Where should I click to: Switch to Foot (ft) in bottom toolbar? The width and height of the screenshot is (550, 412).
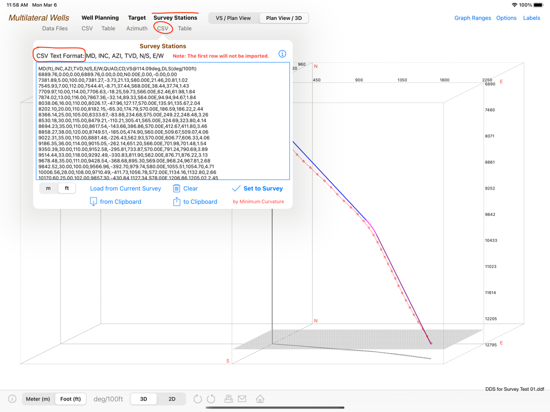point(70,399)
